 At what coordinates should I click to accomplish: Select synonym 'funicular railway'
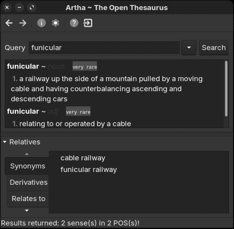(89, 170)
